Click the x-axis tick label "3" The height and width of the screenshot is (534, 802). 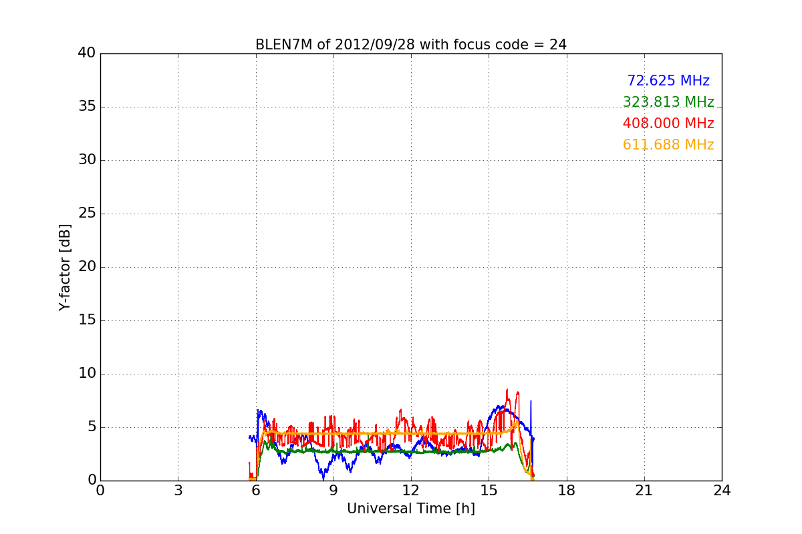[178, 491]
